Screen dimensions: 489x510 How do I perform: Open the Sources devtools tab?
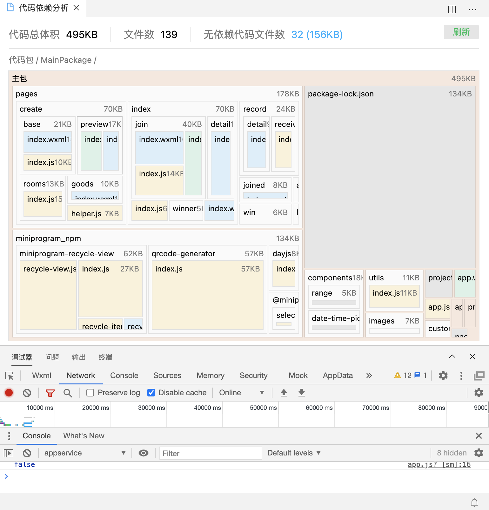[167, 376]
